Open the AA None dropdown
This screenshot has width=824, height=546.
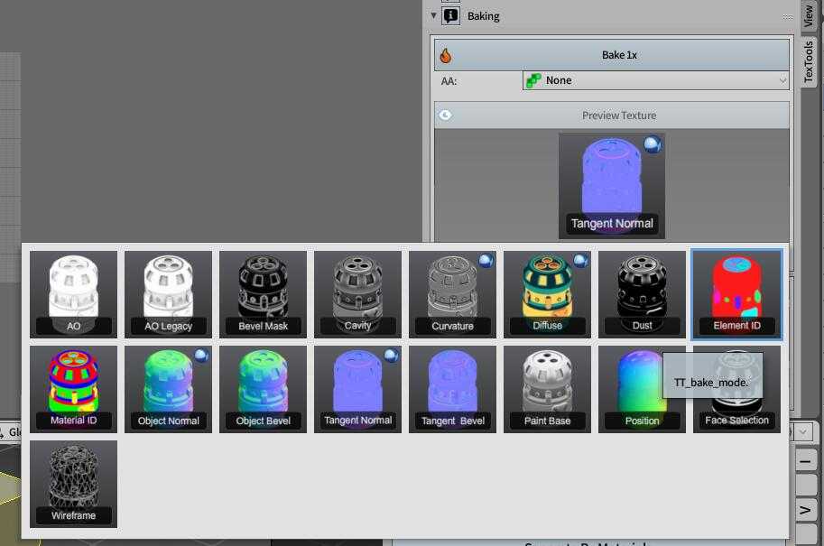pos(656,80)
